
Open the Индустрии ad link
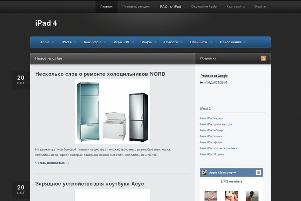point(214,82)
